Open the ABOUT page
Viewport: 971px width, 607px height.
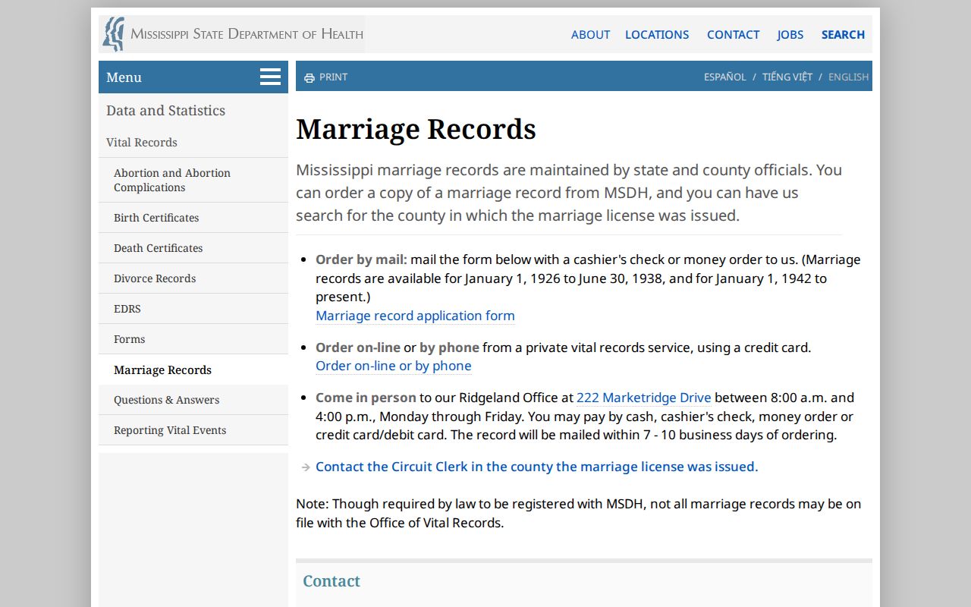tap(590, 34)
